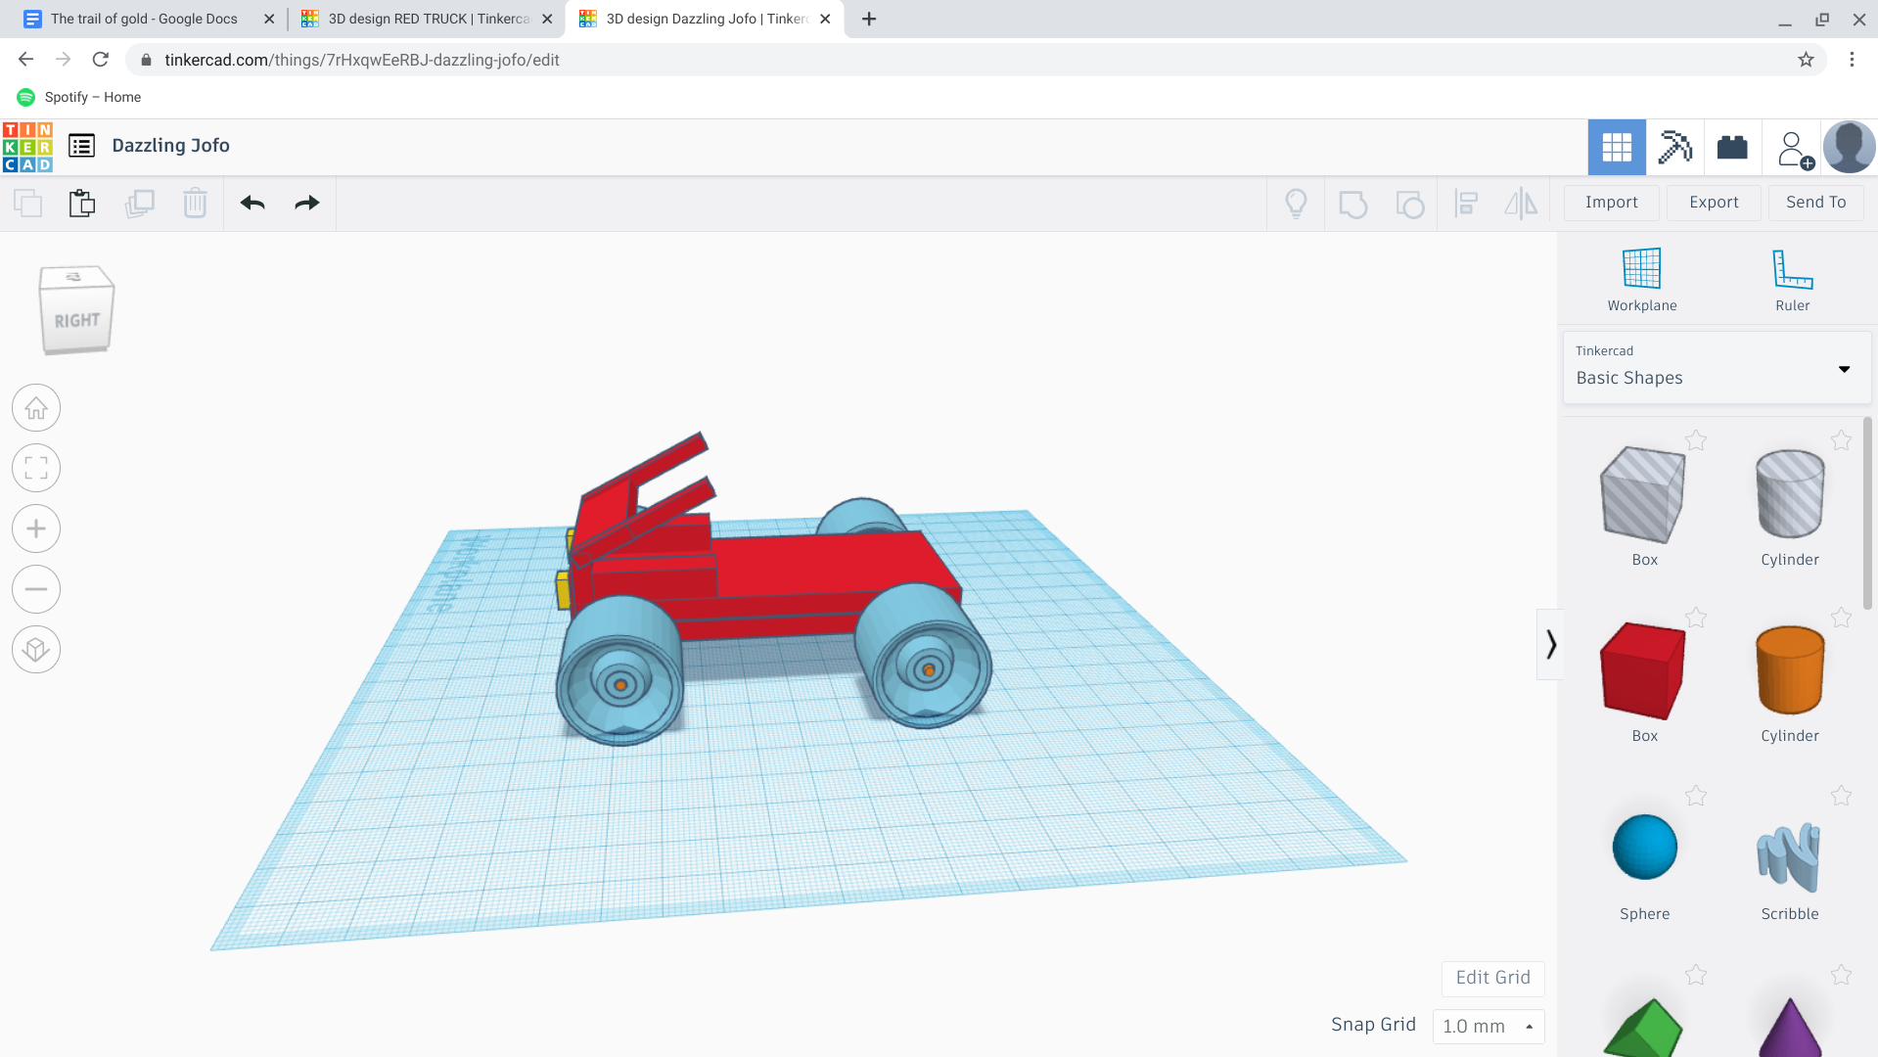
Task: Favorite the green Roof shape star
Action: (1696, 975)
